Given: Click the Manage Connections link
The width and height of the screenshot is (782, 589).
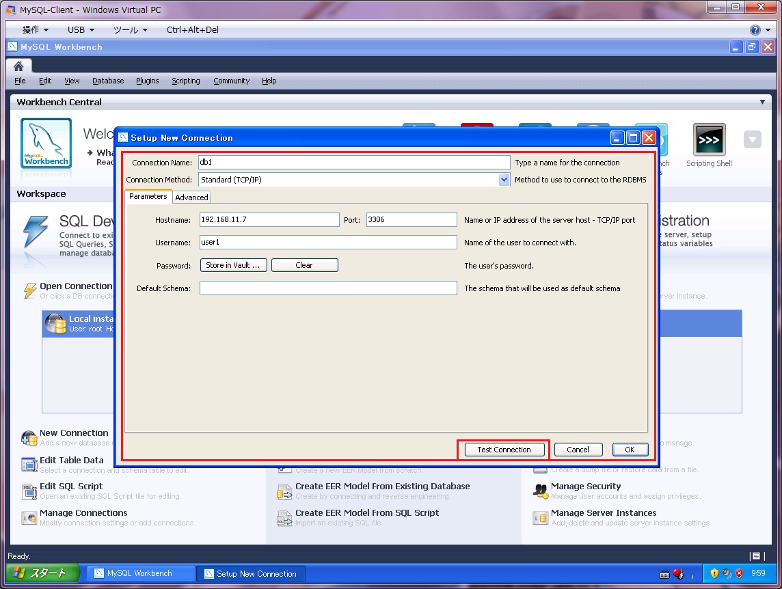Looking at the screenshot, I should [x=83, y=512].
